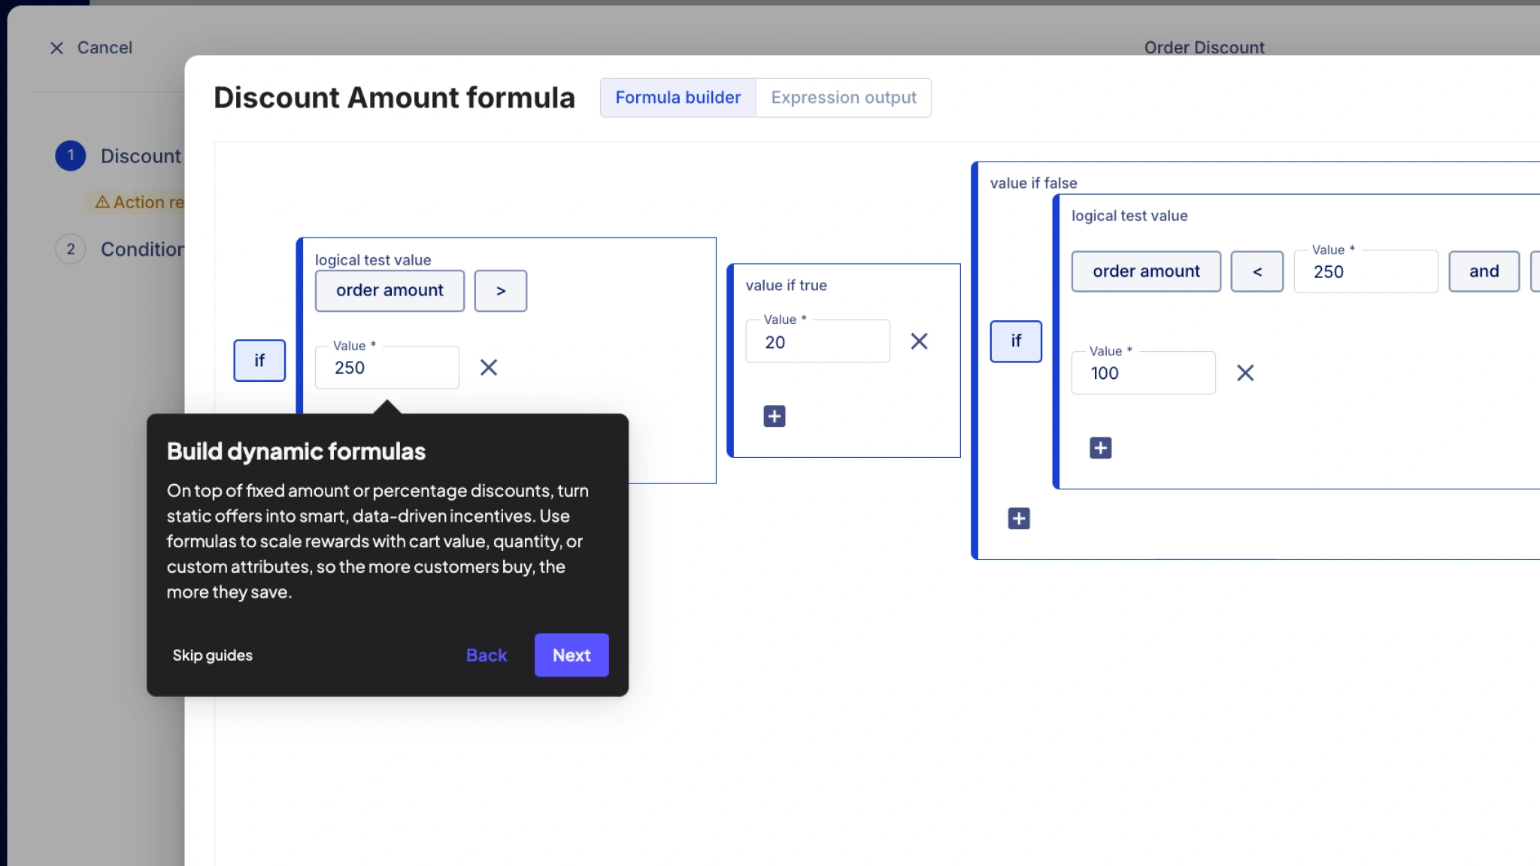The image size is (1540, 866).
Task: Remove the 20 value under value if true
Action: coord(919,341)
